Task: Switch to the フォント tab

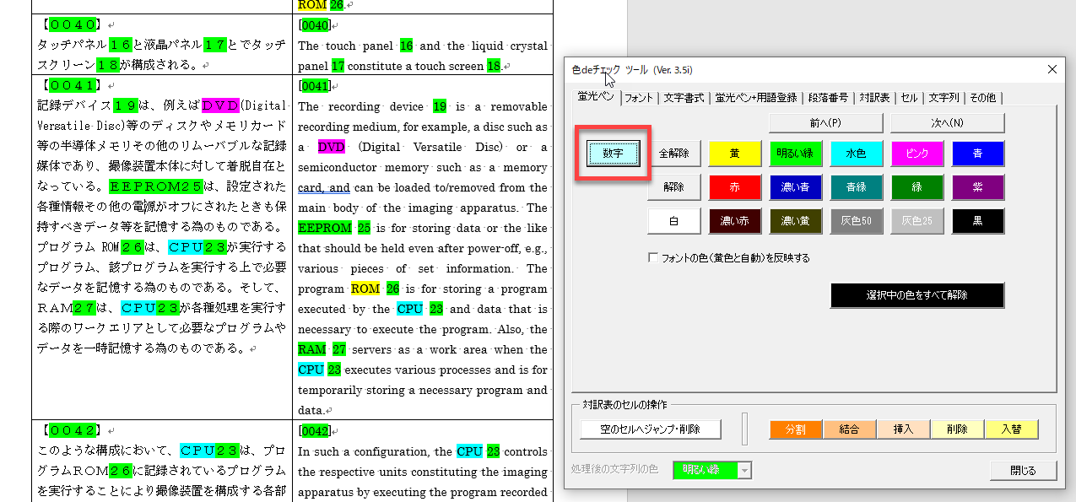Action: 639,98
